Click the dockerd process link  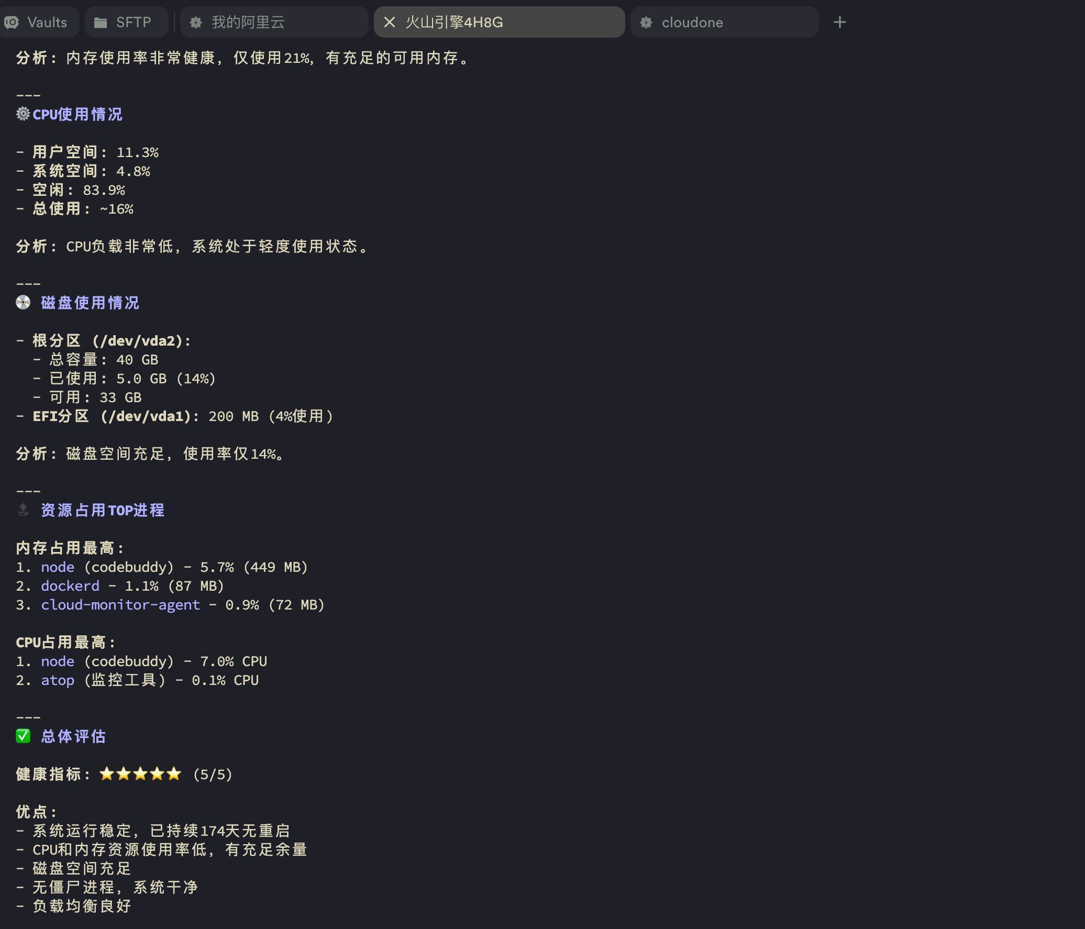(70, 585)
